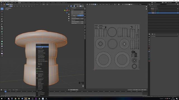The image size is (179, 100).
Task: Collapse Collection 2 in the outliner
Action: click(x=150, y=9)
